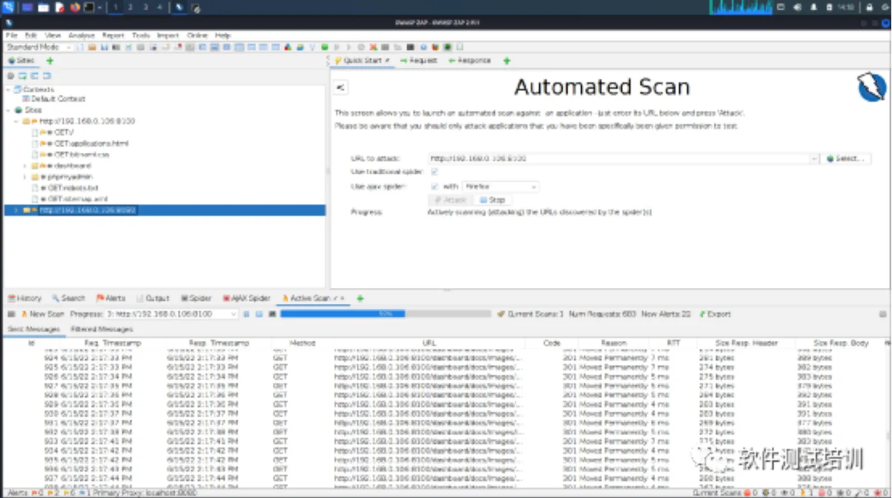Open the Response tab
The image size is (892, 498).
coord(470,60)
